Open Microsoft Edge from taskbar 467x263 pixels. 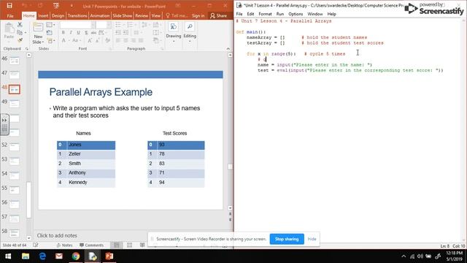coord(42,256)
